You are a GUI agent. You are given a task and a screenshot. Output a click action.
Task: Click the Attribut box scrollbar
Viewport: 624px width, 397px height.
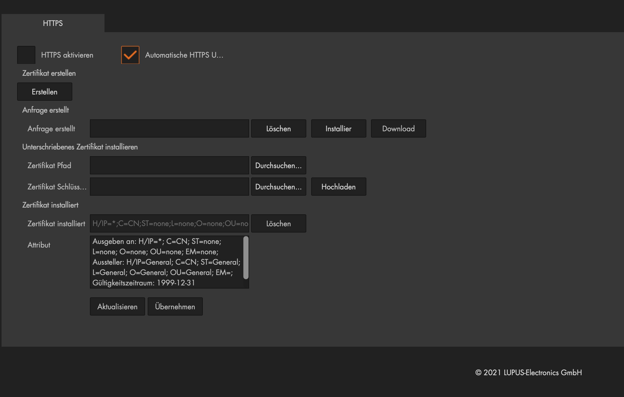(x=246, y=258)
